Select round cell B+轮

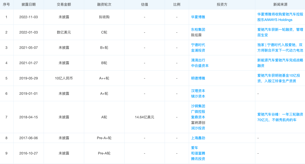104,48
